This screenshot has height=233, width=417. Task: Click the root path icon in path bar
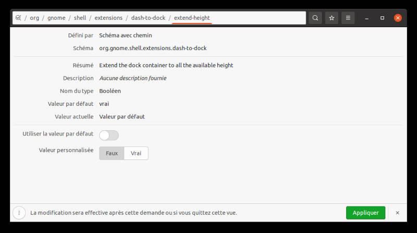pos(18,18)
